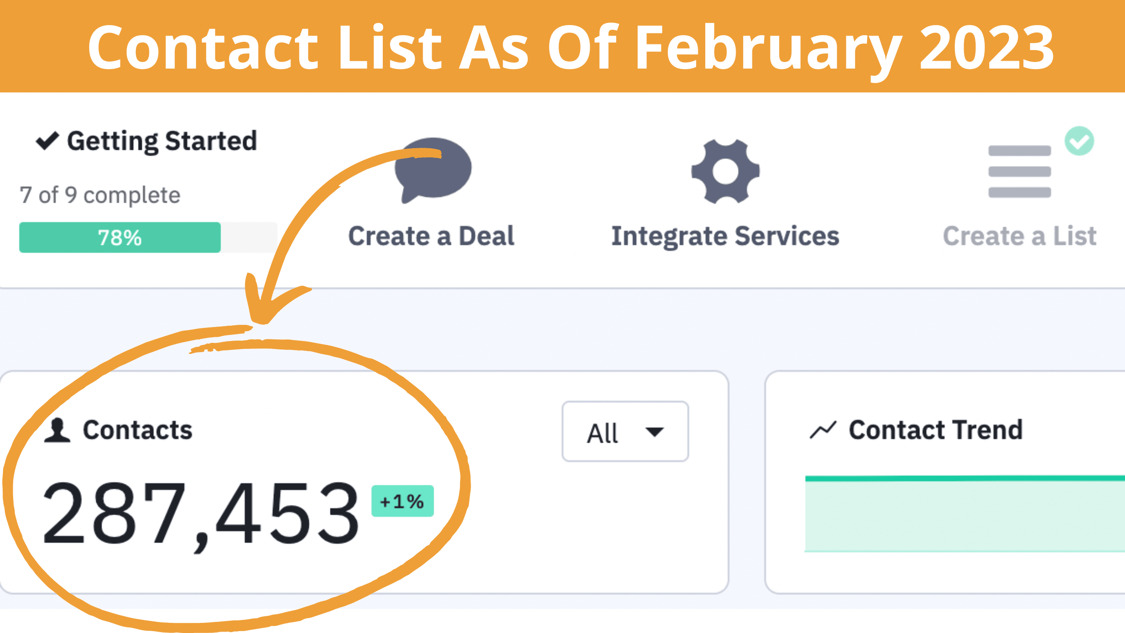
Task: Click the green completed checkmark badge
Action: coord(1079,141)
